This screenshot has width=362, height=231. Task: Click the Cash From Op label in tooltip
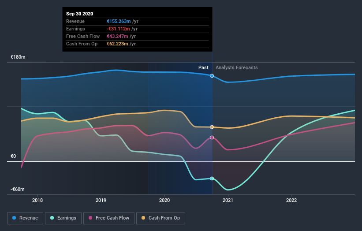point(82,44)
